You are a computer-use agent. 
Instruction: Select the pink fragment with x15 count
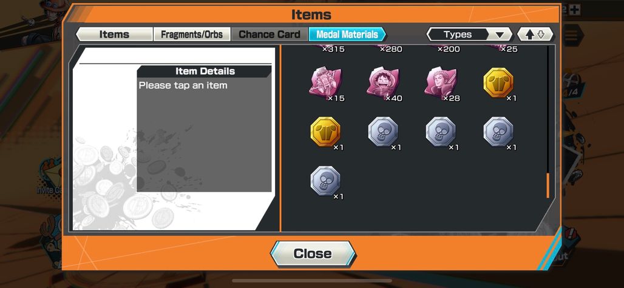325,84
